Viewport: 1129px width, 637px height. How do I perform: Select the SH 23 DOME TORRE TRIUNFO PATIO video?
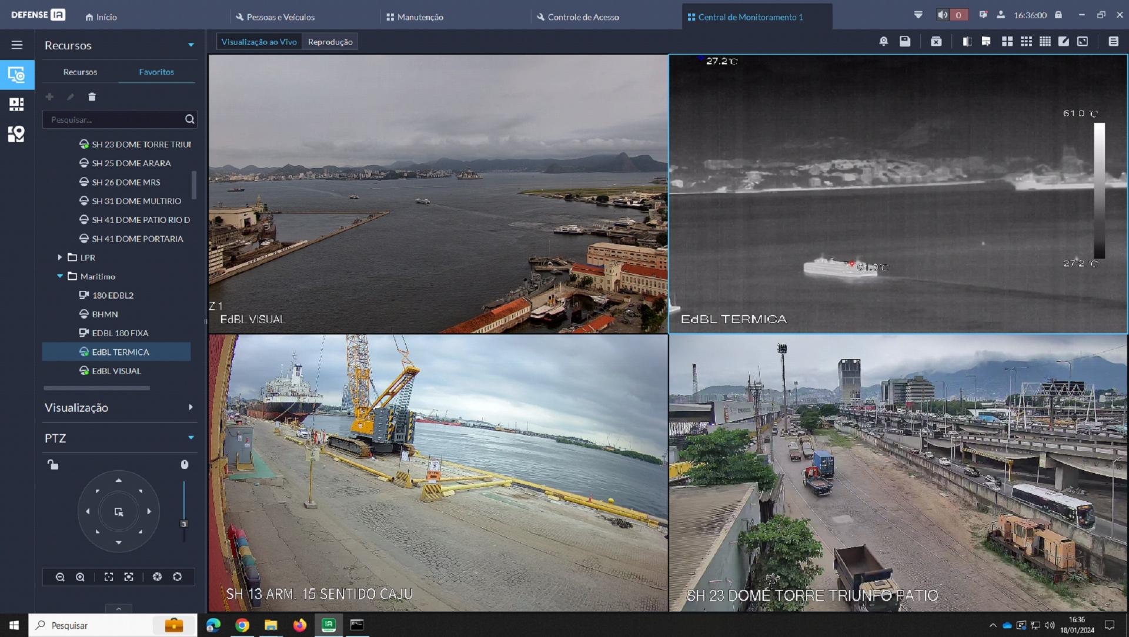(x=898, y=473)
